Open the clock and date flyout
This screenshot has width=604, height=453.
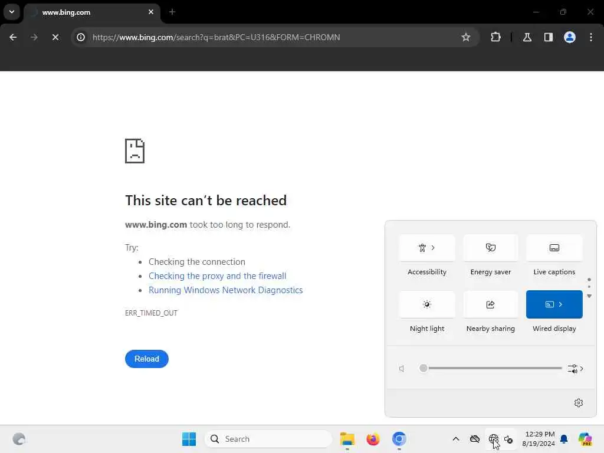(x=539, y=439)
